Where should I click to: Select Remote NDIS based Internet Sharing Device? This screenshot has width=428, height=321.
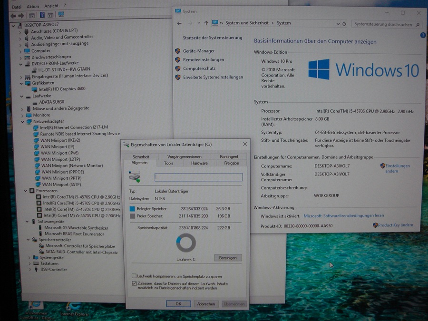(x=80, y=134)
